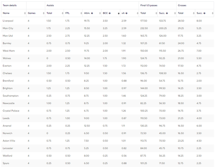Select the Wolves team name
Screen dimensions: 216x167
[x=7, y=58]
